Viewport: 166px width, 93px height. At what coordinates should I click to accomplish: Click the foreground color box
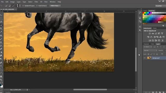coord(1,85)
